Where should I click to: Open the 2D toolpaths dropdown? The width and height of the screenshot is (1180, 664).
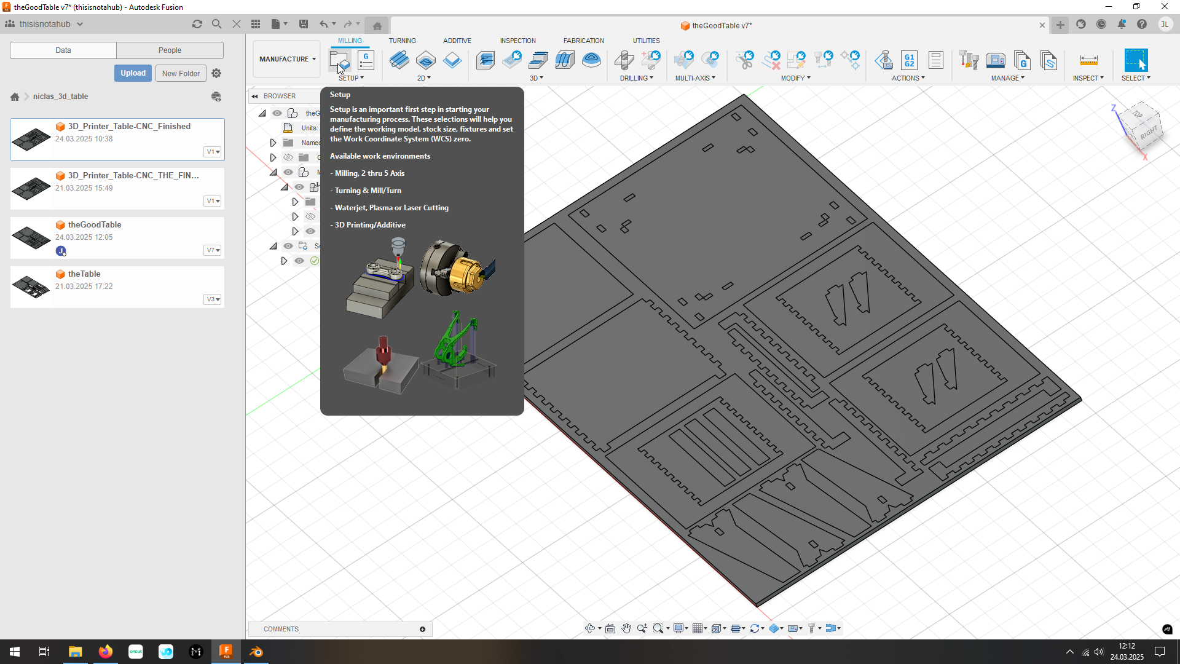(423, 78)
